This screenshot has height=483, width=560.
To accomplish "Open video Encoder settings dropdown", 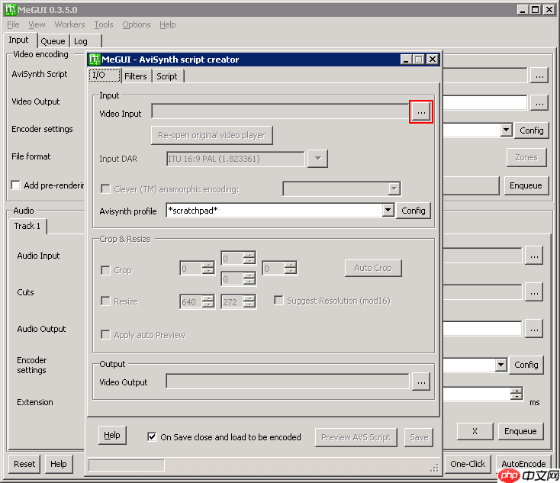I will coord(506,130).
